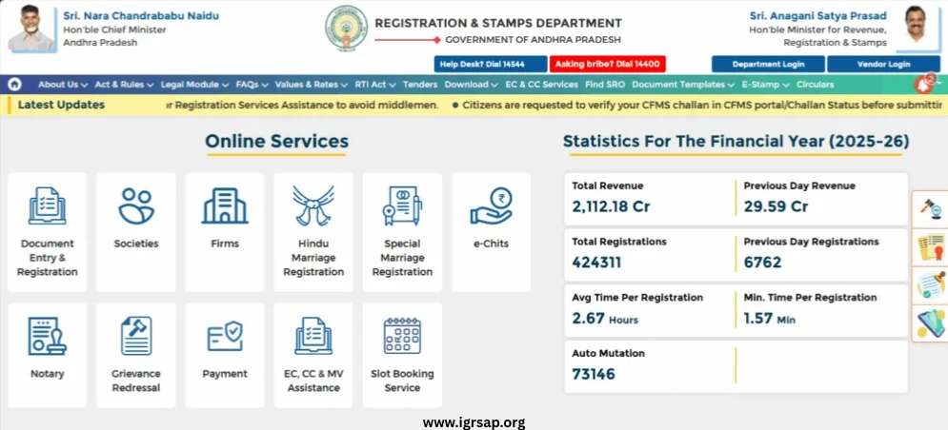This screenshot has height=430, width=948.
Task: Open the e-Chits rupee hand icon
Action: click(x=491, y=205)
